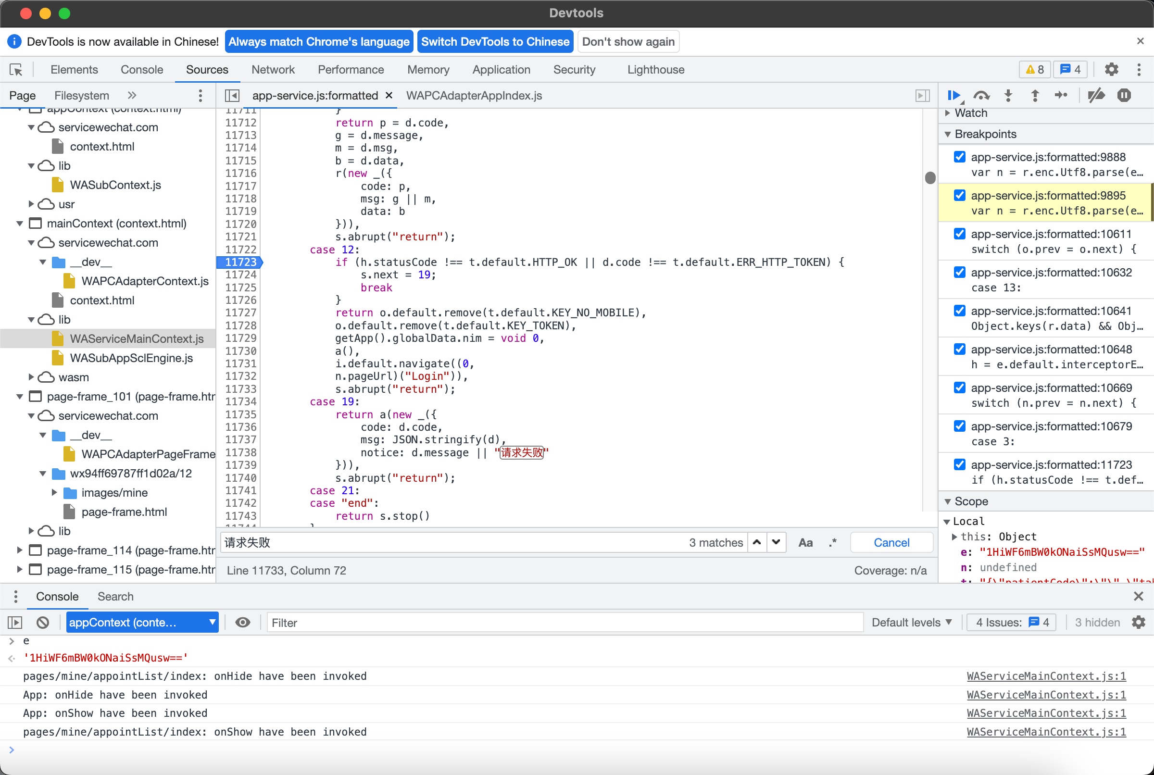Go to next search match
This screenshot has height=775, width=1154.
point(776,542)
